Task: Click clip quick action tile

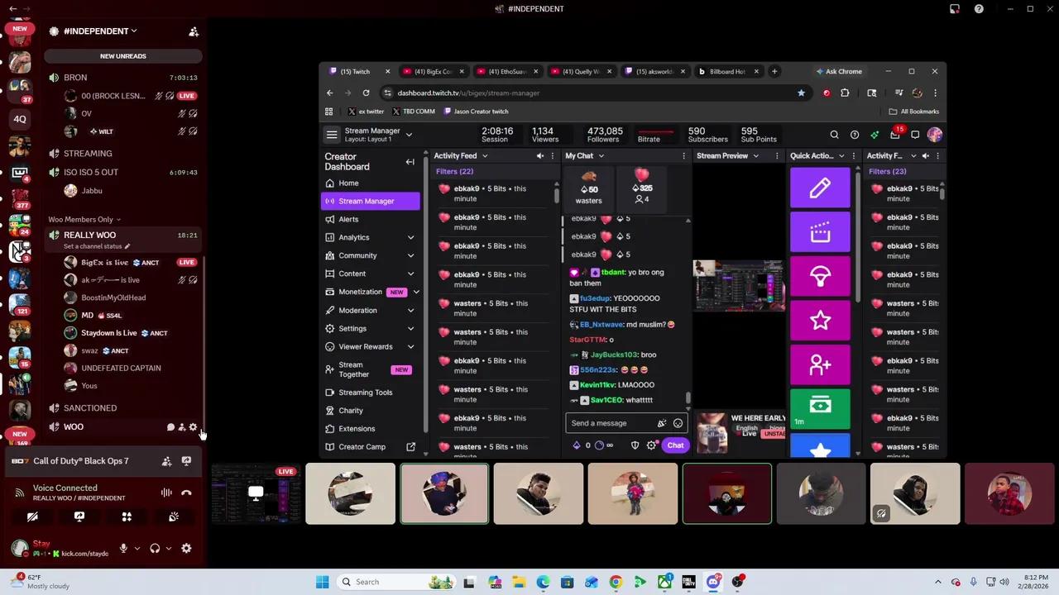Action: point(820,232)
